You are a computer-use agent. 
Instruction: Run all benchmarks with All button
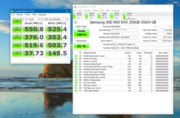[x=17, y=21]
